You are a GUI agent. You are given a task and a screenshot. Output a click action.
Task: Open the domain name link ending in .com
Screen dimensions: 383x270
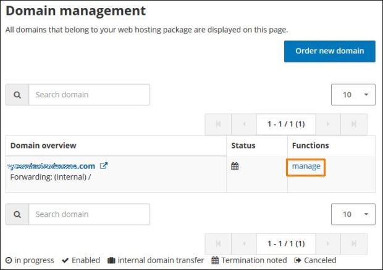click(52, 166)
